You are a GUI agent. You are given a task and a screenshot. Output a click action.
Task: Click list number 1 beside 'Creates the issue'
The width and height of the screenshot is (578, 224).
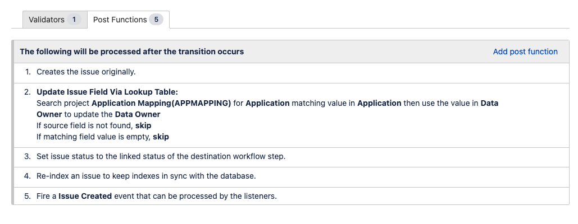click(28, 72)
